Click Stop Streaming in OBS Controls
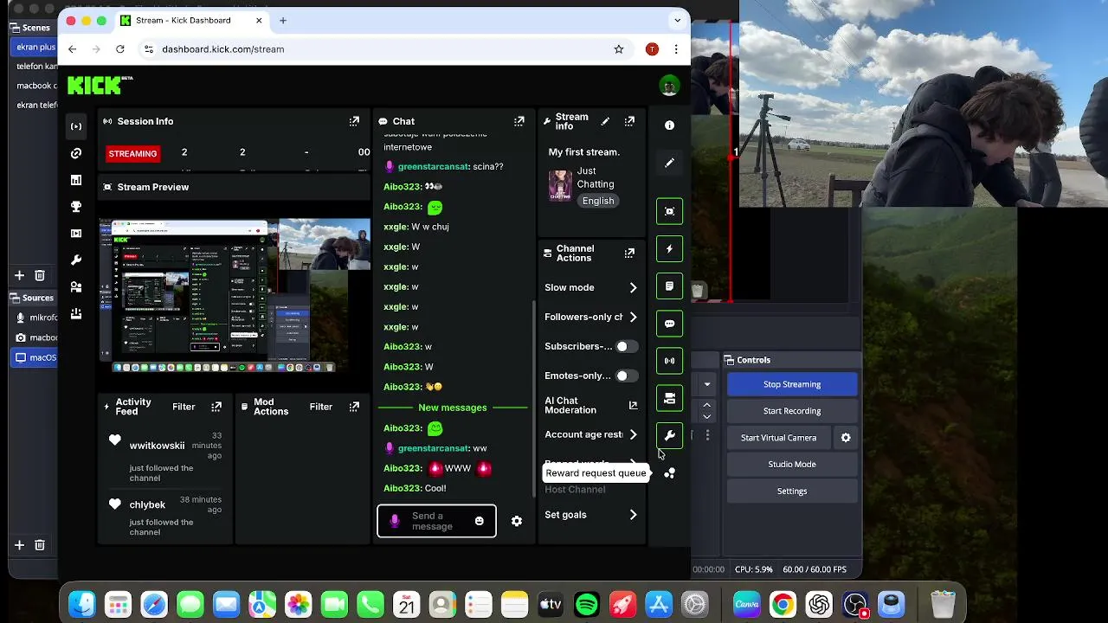Image resolution: width=1108 pixels, height=623 pixels. point(792,384)
